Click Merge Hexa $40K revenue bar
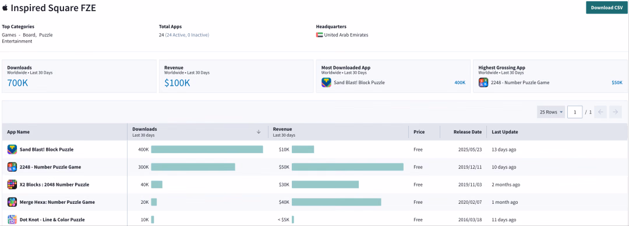629x226 pixels. 336,202
